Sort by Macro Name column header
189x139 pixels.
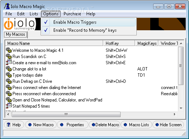click(54, 43)
